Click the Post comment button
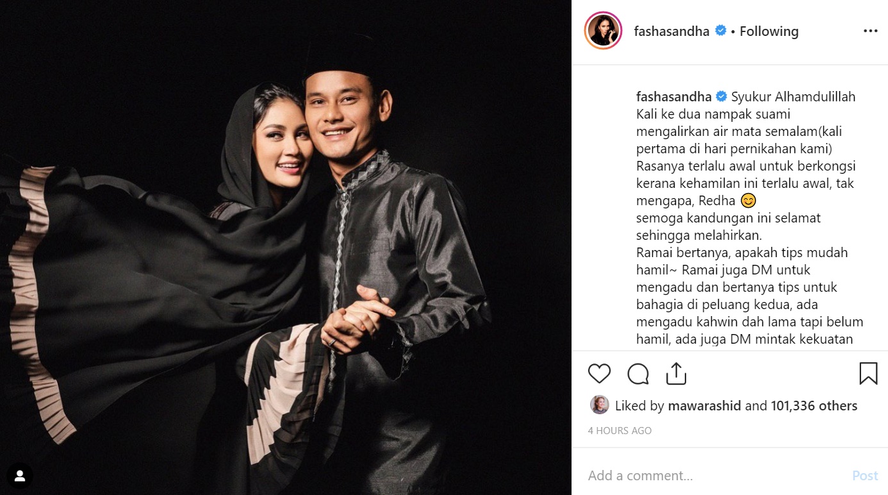Viewport: 888px width, 495px height. pos(865,476)
